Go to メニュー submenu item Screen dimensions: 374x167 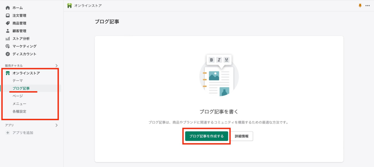(19, 104)
